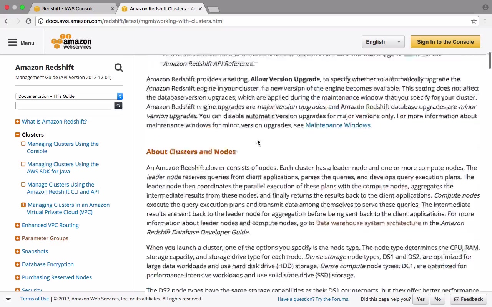492x307 pixels.
Task: Open the Feedback button
Action: (x=469, y=299)
